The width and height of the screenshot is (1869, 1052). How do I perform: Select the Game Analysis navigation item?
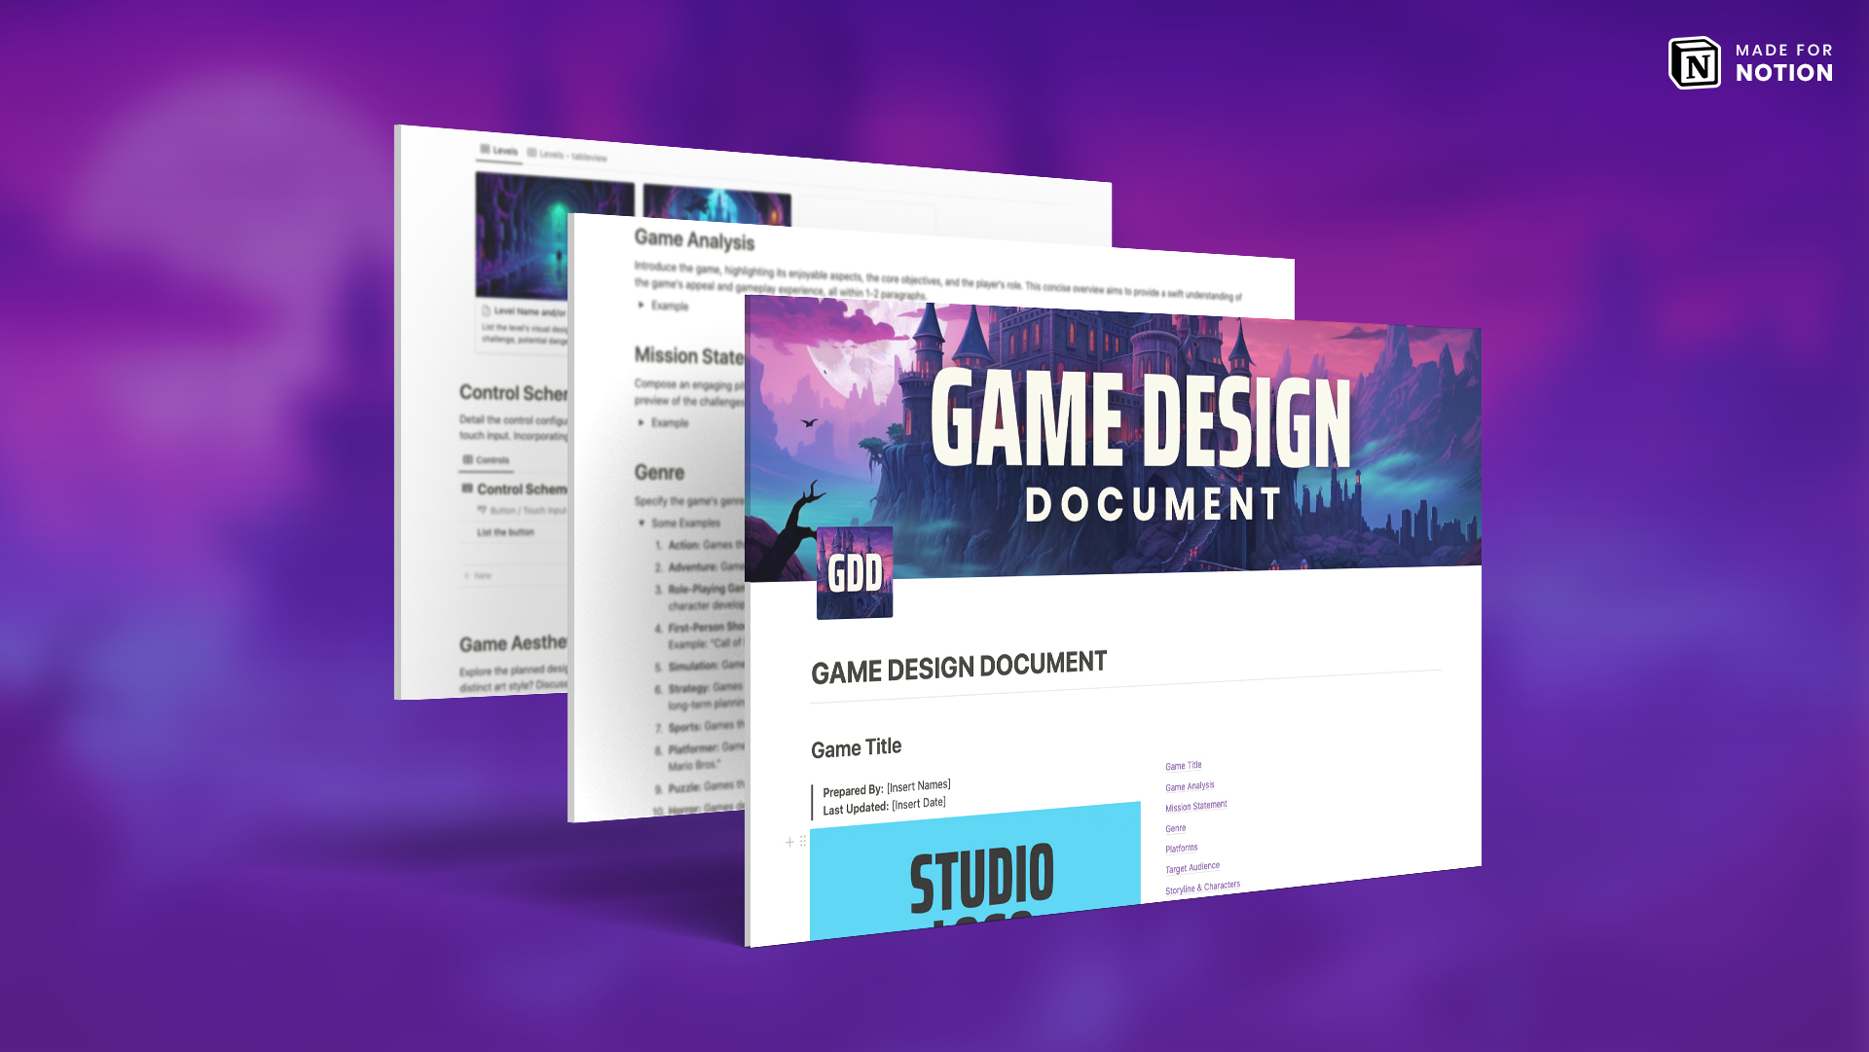1190,785
